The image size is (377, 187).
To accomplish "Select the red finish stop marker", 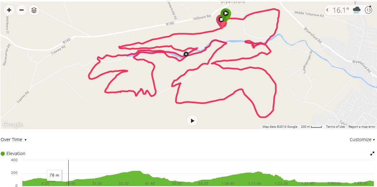I will (x=221, y=20).
